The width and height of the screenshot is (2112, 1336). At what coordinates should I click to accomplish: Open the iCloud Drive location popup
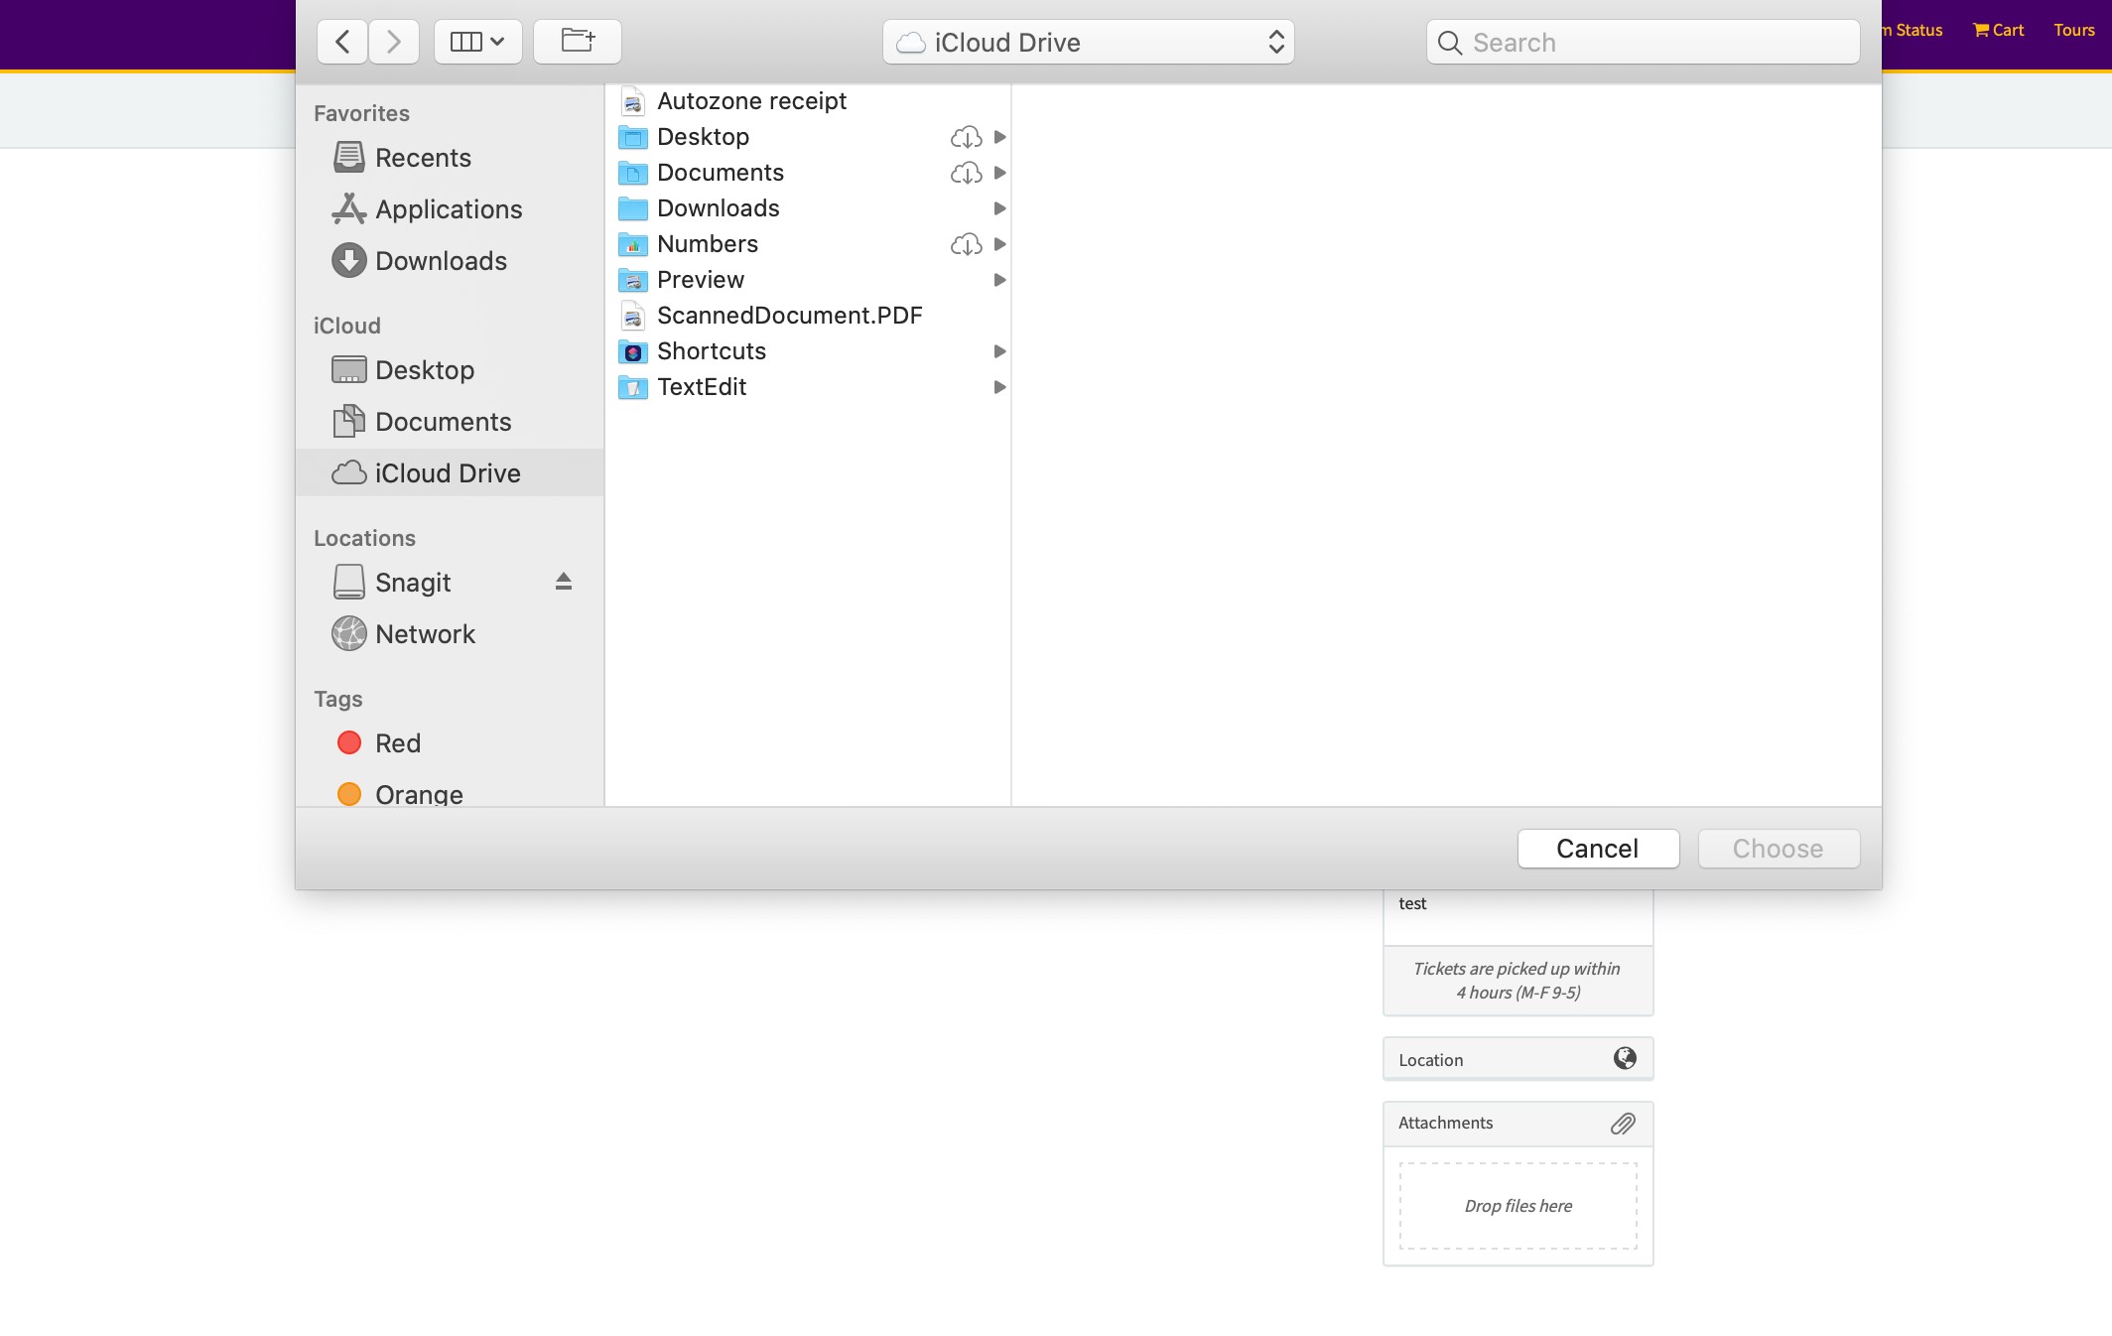coord(1088,42)
